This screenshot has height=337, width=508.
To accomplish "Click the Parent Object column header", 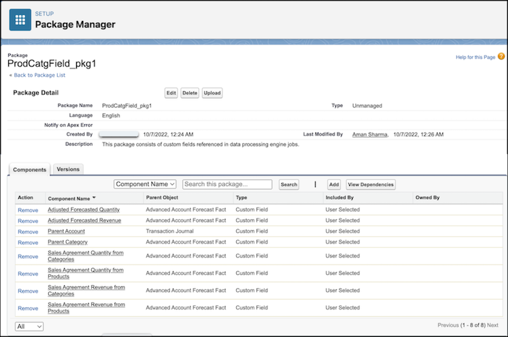I will (162, 197).
